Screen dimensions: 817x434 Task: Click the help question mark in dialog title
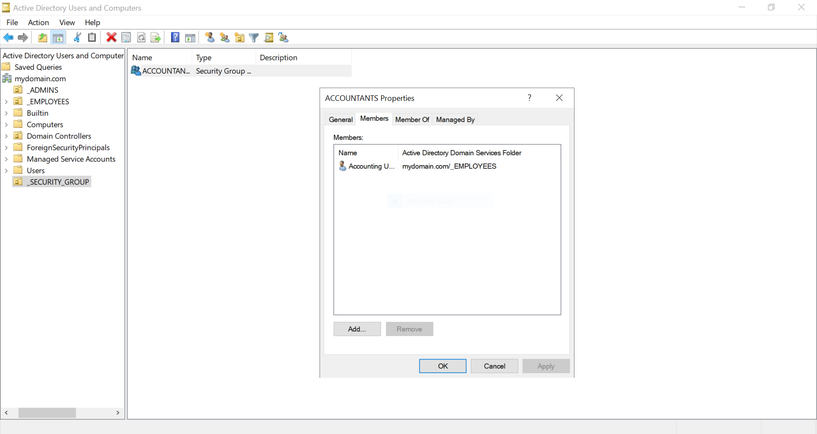point(529,98)
